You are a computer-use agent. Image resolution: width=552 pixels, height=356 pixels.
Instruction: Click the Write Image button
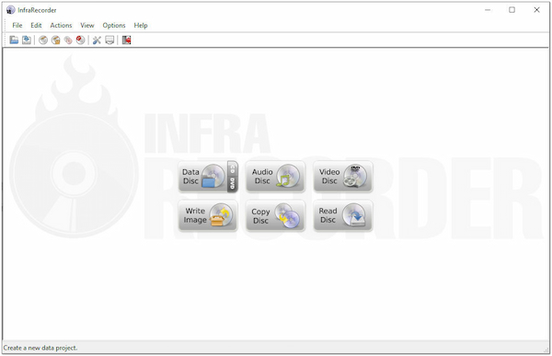pos(208,215)
